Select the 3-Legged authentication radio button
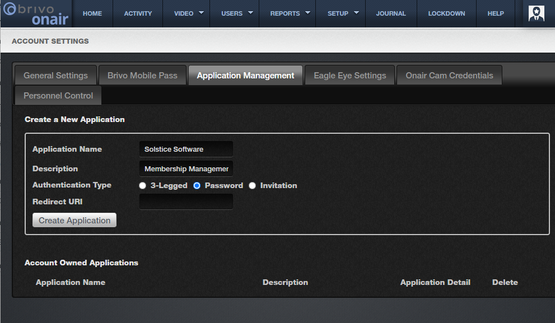The height and width of the screenshot is (323, 555). coord(143,186)
